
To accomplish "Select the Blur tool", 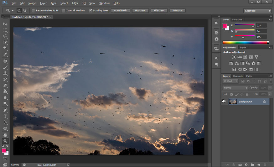I will pyautogui.click(x=5, y=97).
